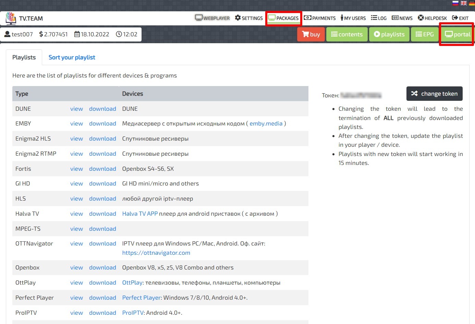Click the Type column header
This screenshot has width=475, height=324.
coord(22,94)
